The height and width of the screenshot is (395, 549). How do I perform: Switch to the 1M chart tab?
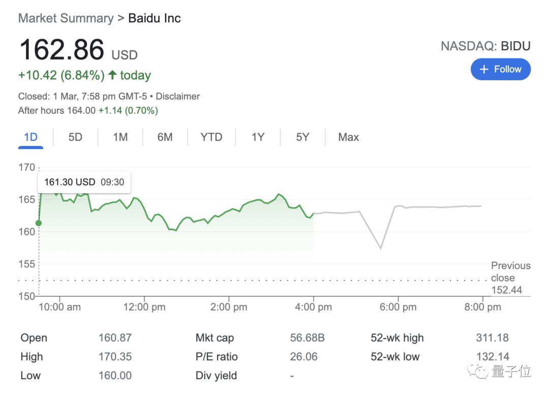pyautogui.click(x=120, y=137)
